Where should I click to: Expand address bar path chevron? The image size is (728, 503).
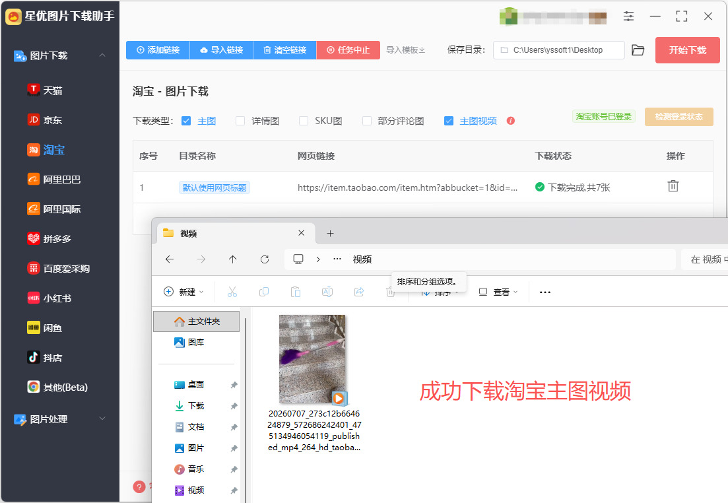tap(318, 259)
